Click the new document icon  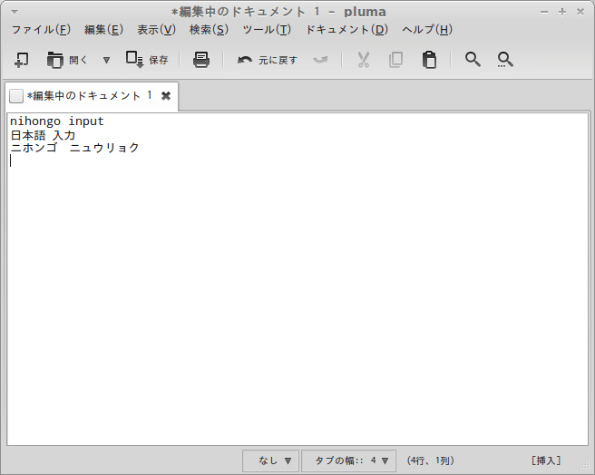[22, 60]
